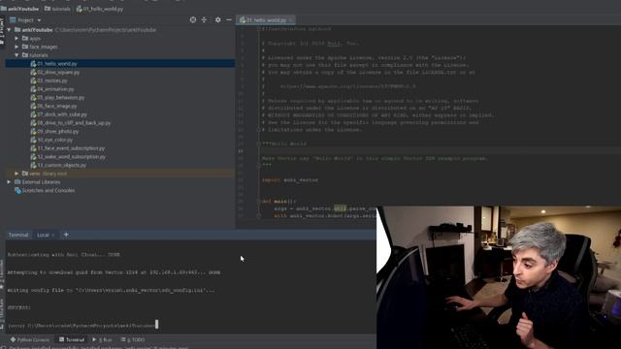Close the 01_hello_world.py editor tab
This screenshot has height=349, width=621.
[x=291, y=20]
